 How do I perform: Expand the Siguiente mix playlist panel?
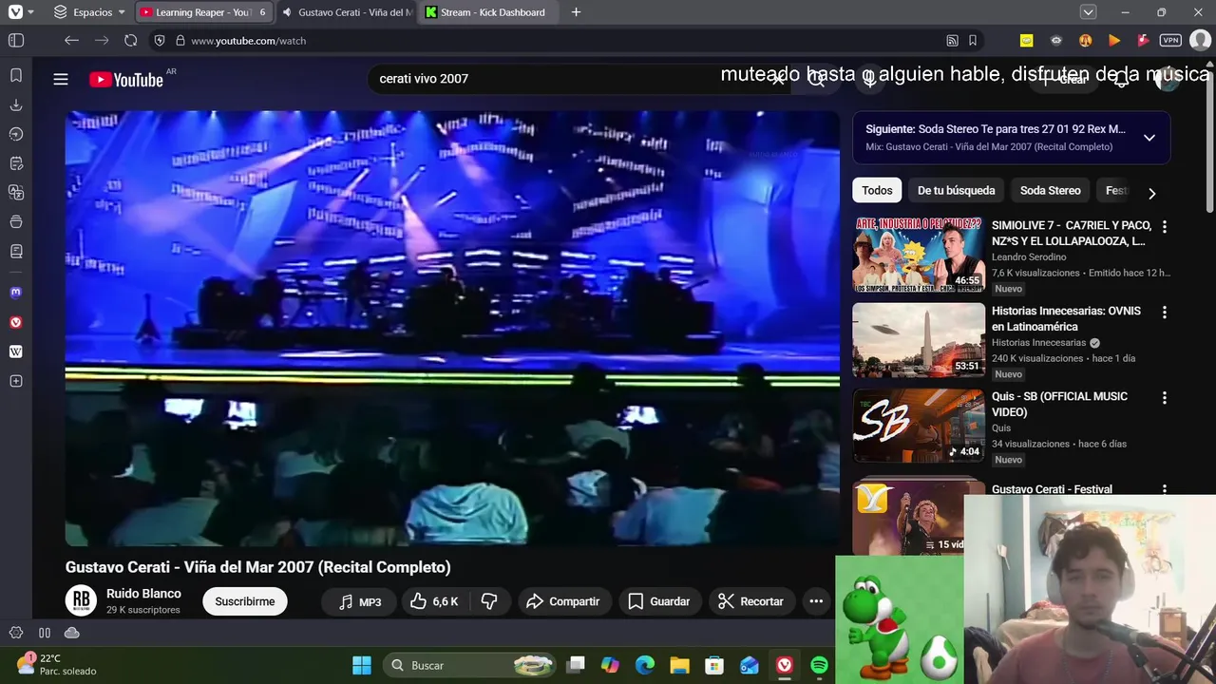(1149, 138)
